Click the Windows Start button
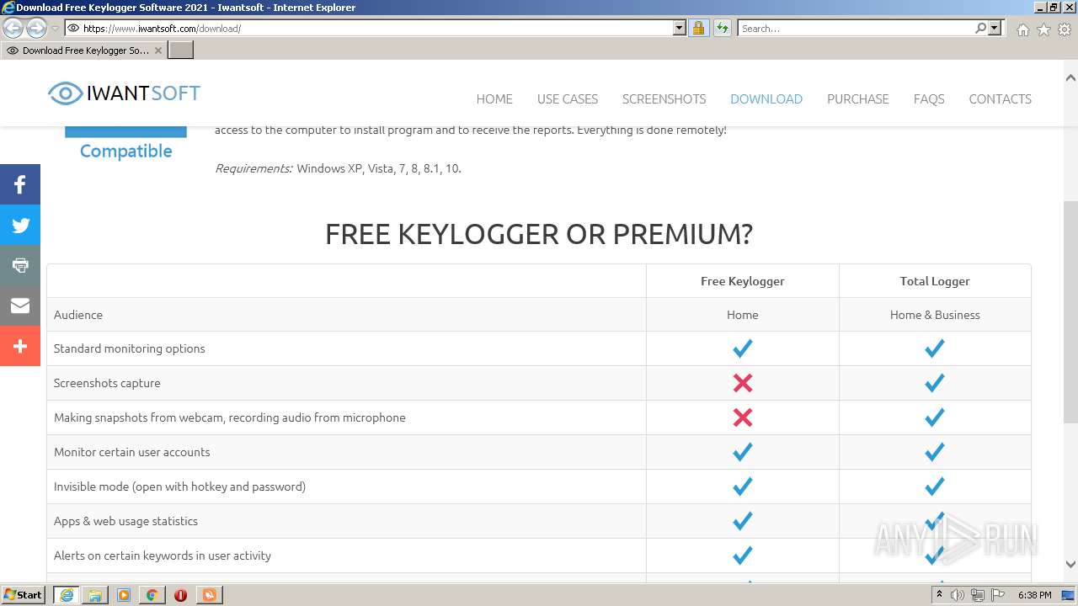 (23, 595)
